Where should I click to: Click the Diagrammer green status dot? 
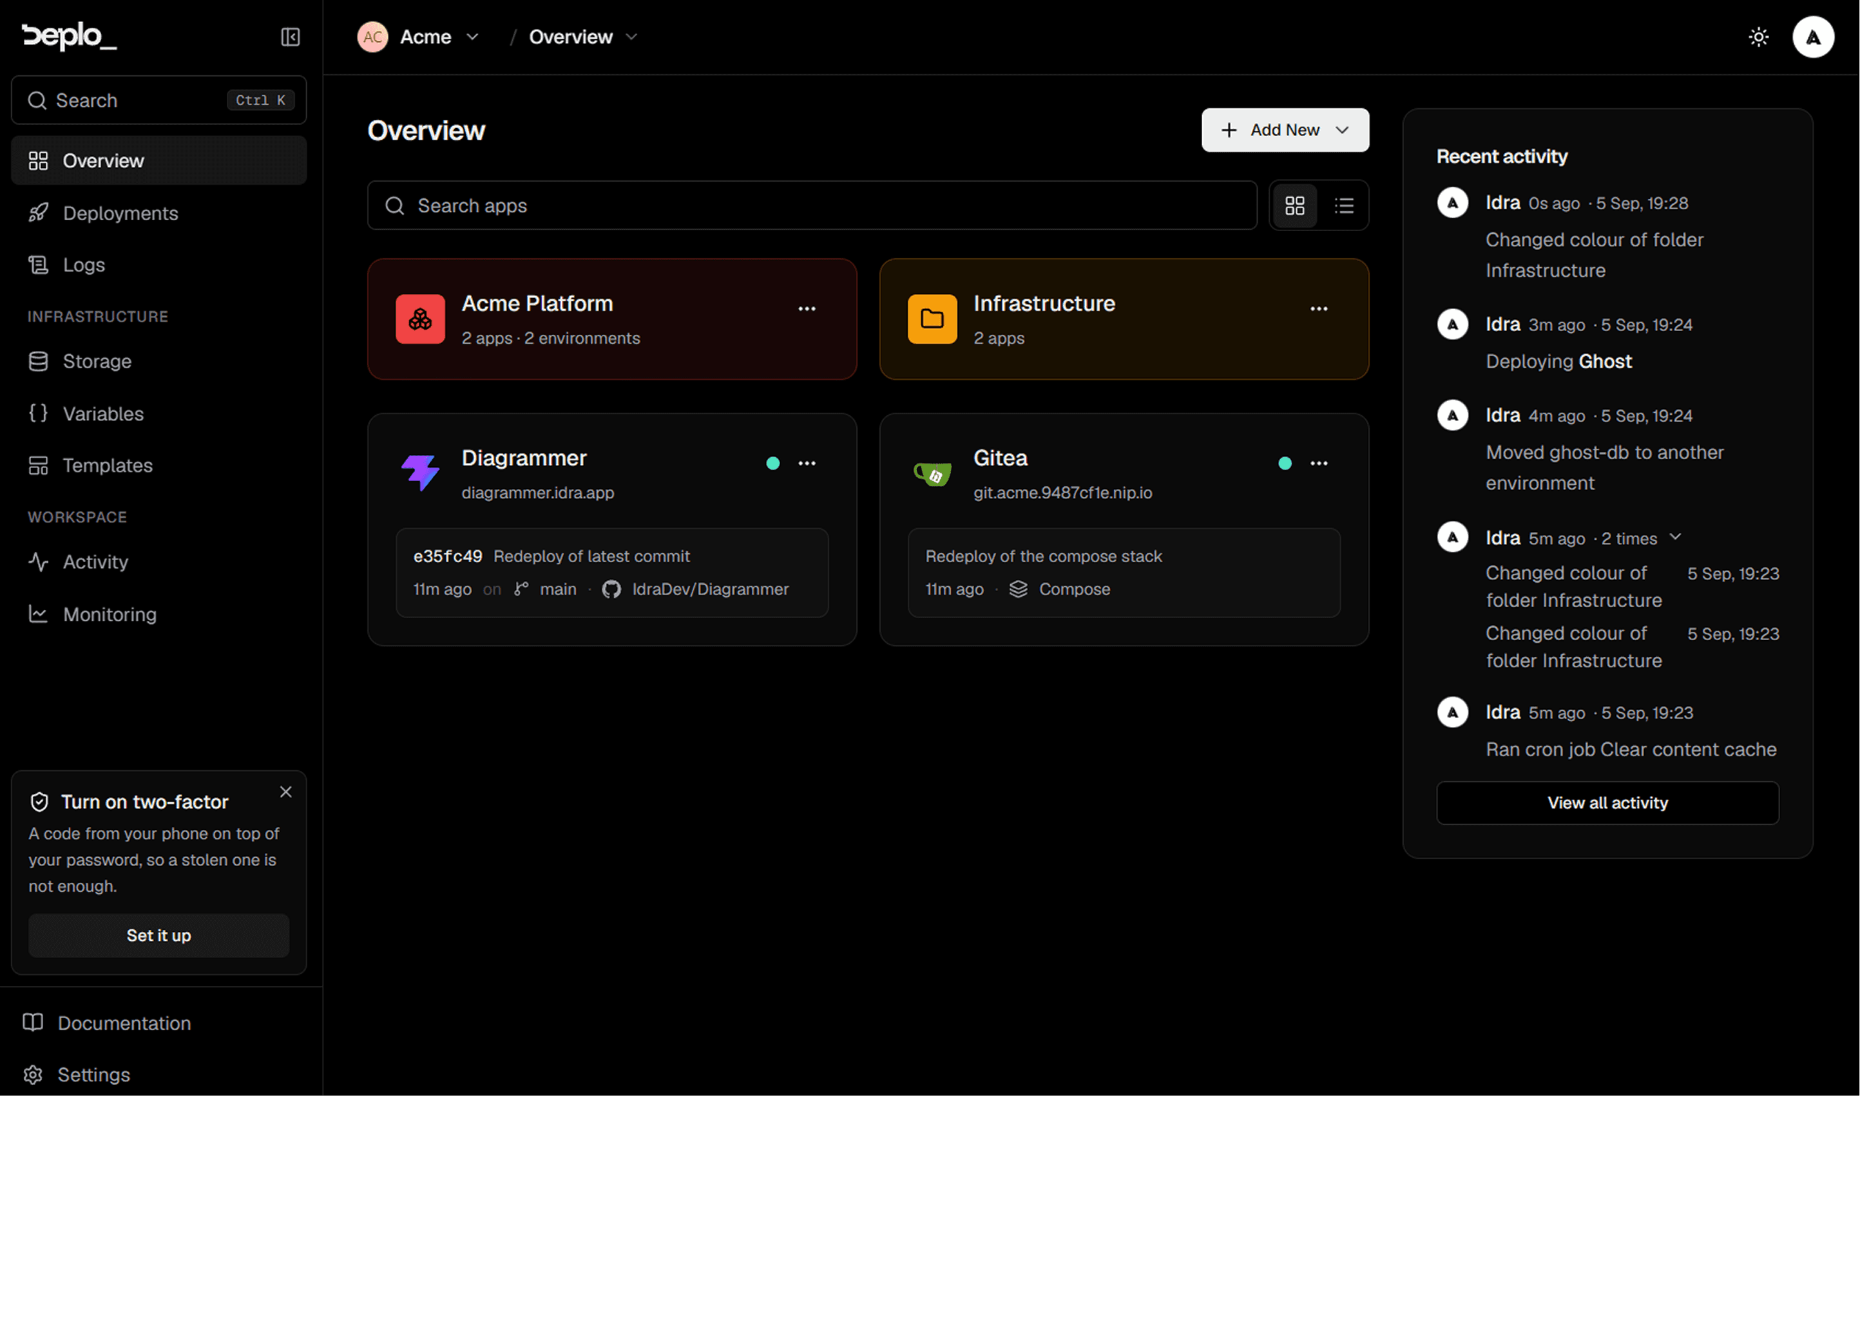coord(773,463)
